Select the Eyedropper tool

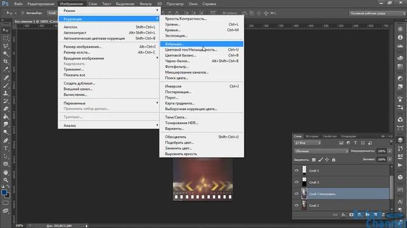click(x=6, y=69)
